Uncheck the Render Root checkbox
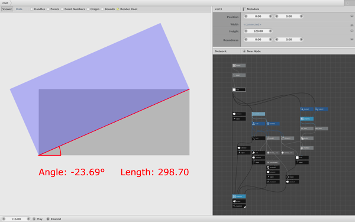 pos(118,9)
